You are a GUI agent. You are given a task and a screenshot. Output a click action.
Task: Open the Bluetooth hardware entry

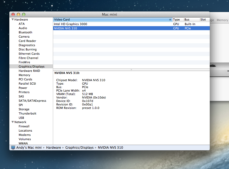coord(25,32)
